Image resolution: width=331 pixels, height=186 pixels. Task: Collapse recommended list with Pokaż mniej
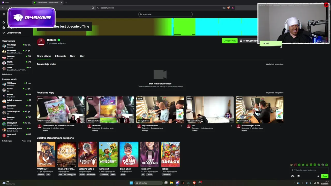(26, 141)
